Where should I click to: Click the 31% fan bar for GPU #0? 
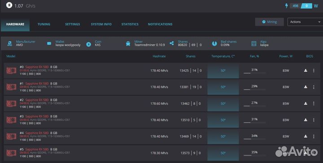point(255,73)
